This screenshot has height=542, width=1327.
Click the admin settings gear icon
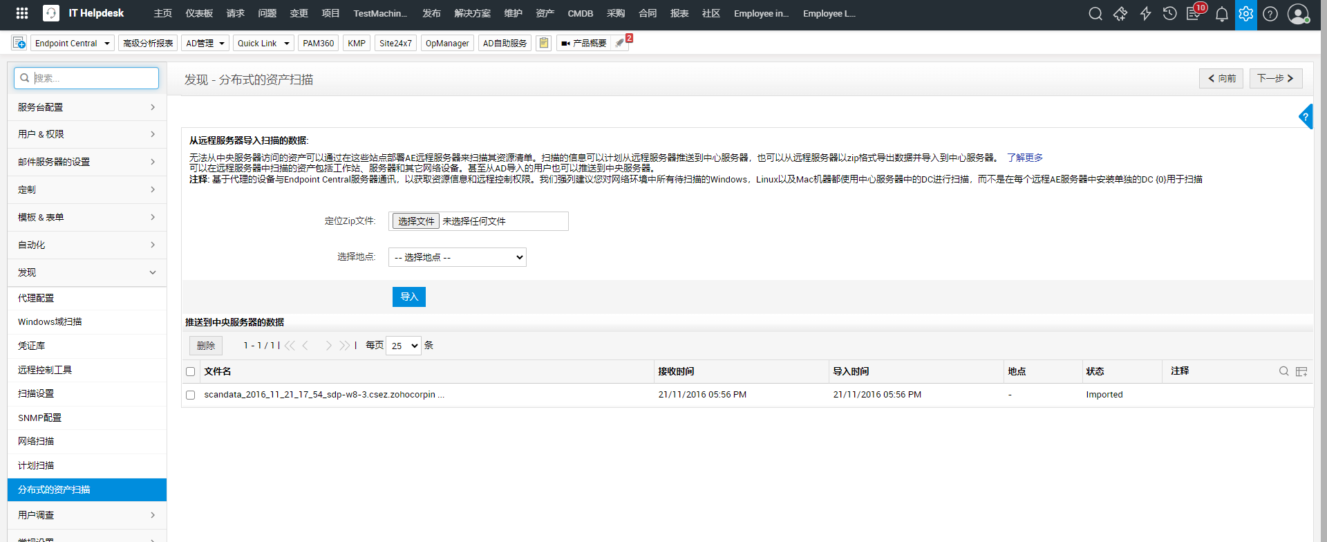pos(1245,14)
